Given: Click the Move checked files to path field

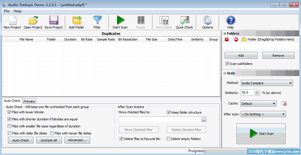Looking at the screenshot, I should [160, 120].
